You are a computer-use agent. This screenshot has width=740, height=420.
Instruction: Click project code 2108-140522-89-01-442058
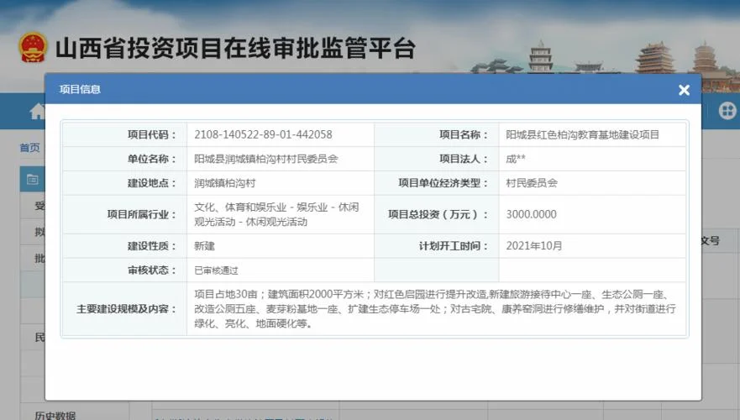coord(264,134)
